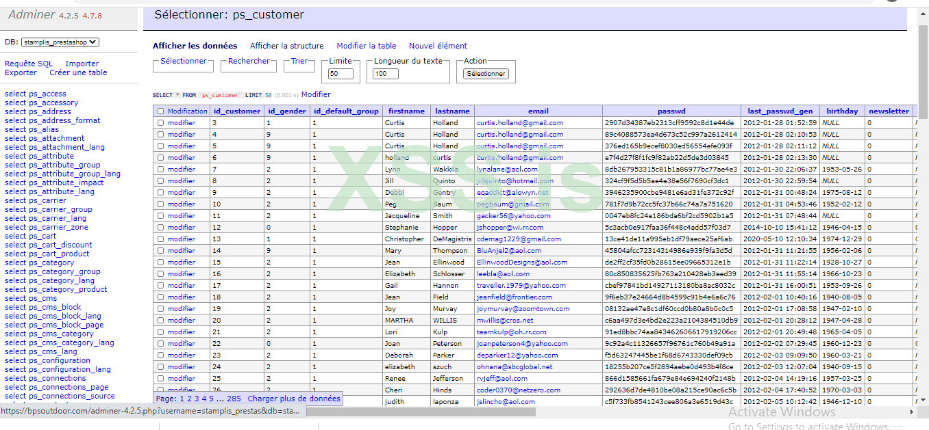Click the "Rechercher" button
This screenshot has height=430, width=929.
click(248, 61)
